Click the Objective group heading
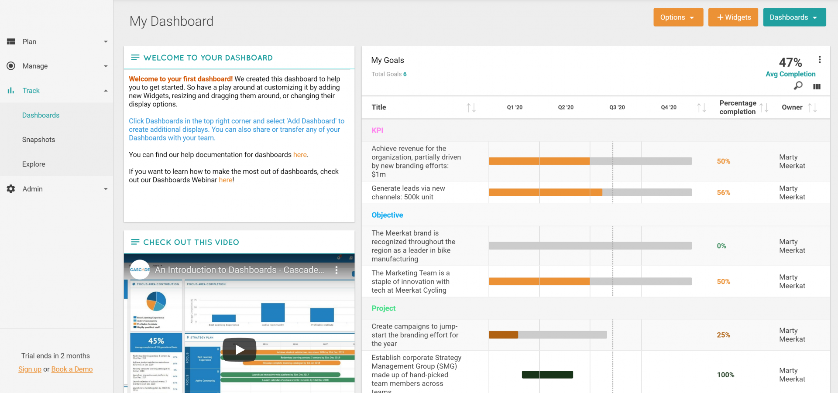This screenshot has height=393, width=838. 387,215
